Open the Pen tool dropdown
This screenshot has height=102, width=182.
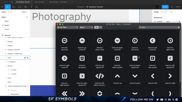point(28,7)
